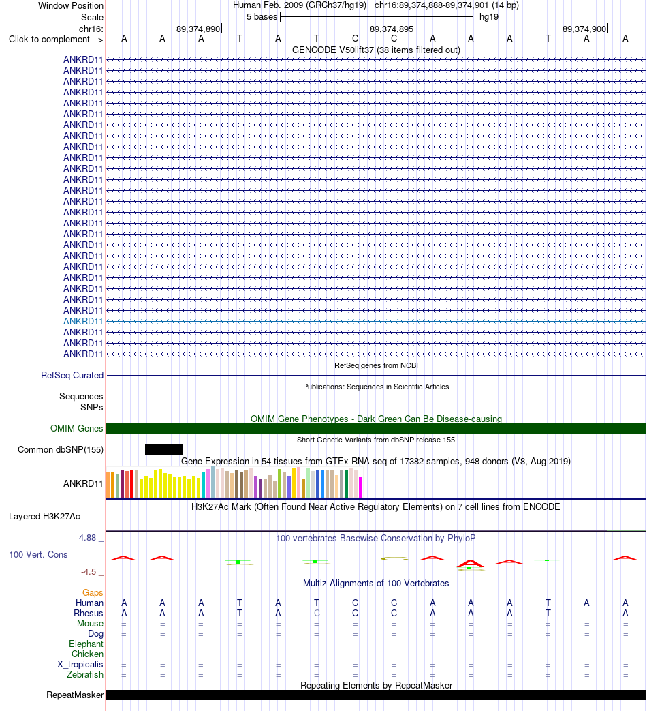This screenshot has width=647, height=711.
Task: Click the 'Chicken' alignment row label
Action: (87, 654)
